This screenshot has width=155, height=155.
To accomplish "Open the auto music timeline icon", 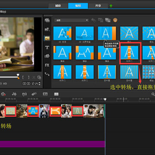I will [x=25, y=94].
